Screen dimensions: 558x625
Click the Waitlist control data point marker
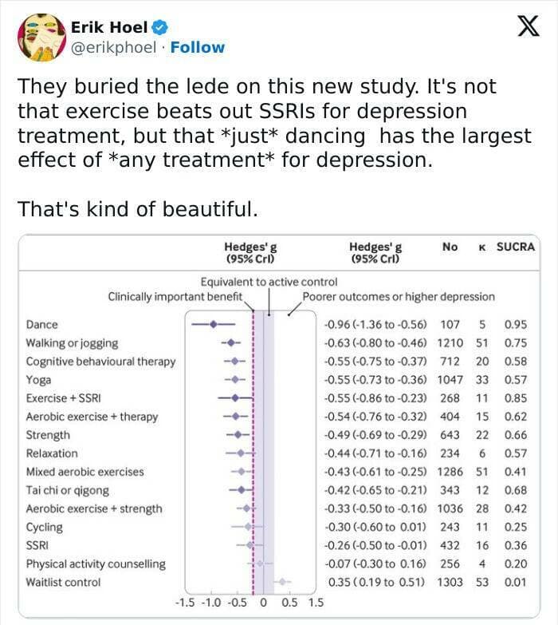tap(281, 582)
